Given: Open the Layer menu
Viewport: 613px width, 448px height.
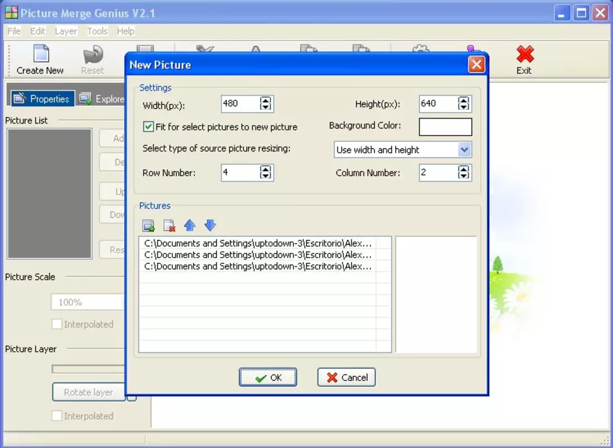Looking at the screenshot, I should (65, 31).
